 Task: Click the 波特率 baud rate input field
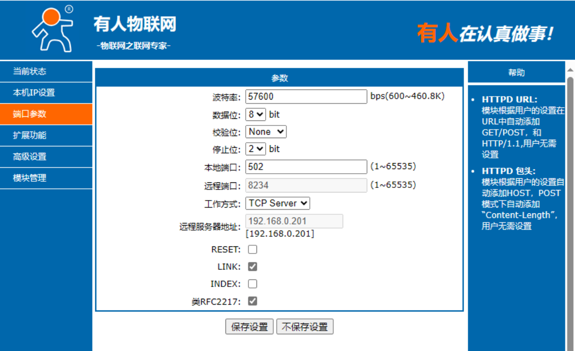click(306, 97)
